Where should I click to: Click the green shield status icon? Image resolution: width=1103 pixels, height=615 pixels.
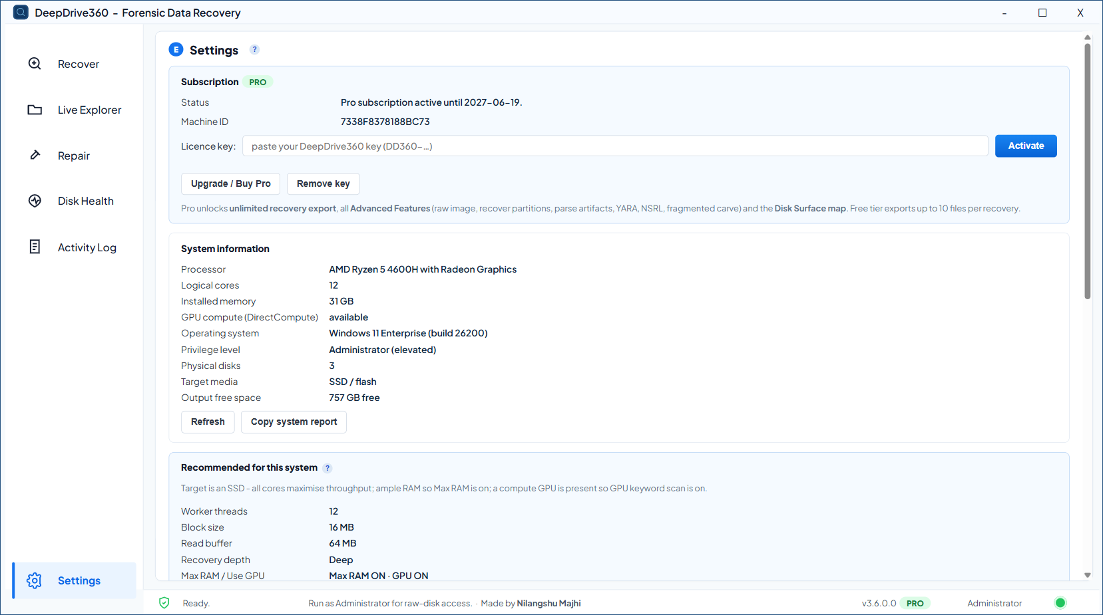(164, 603)
